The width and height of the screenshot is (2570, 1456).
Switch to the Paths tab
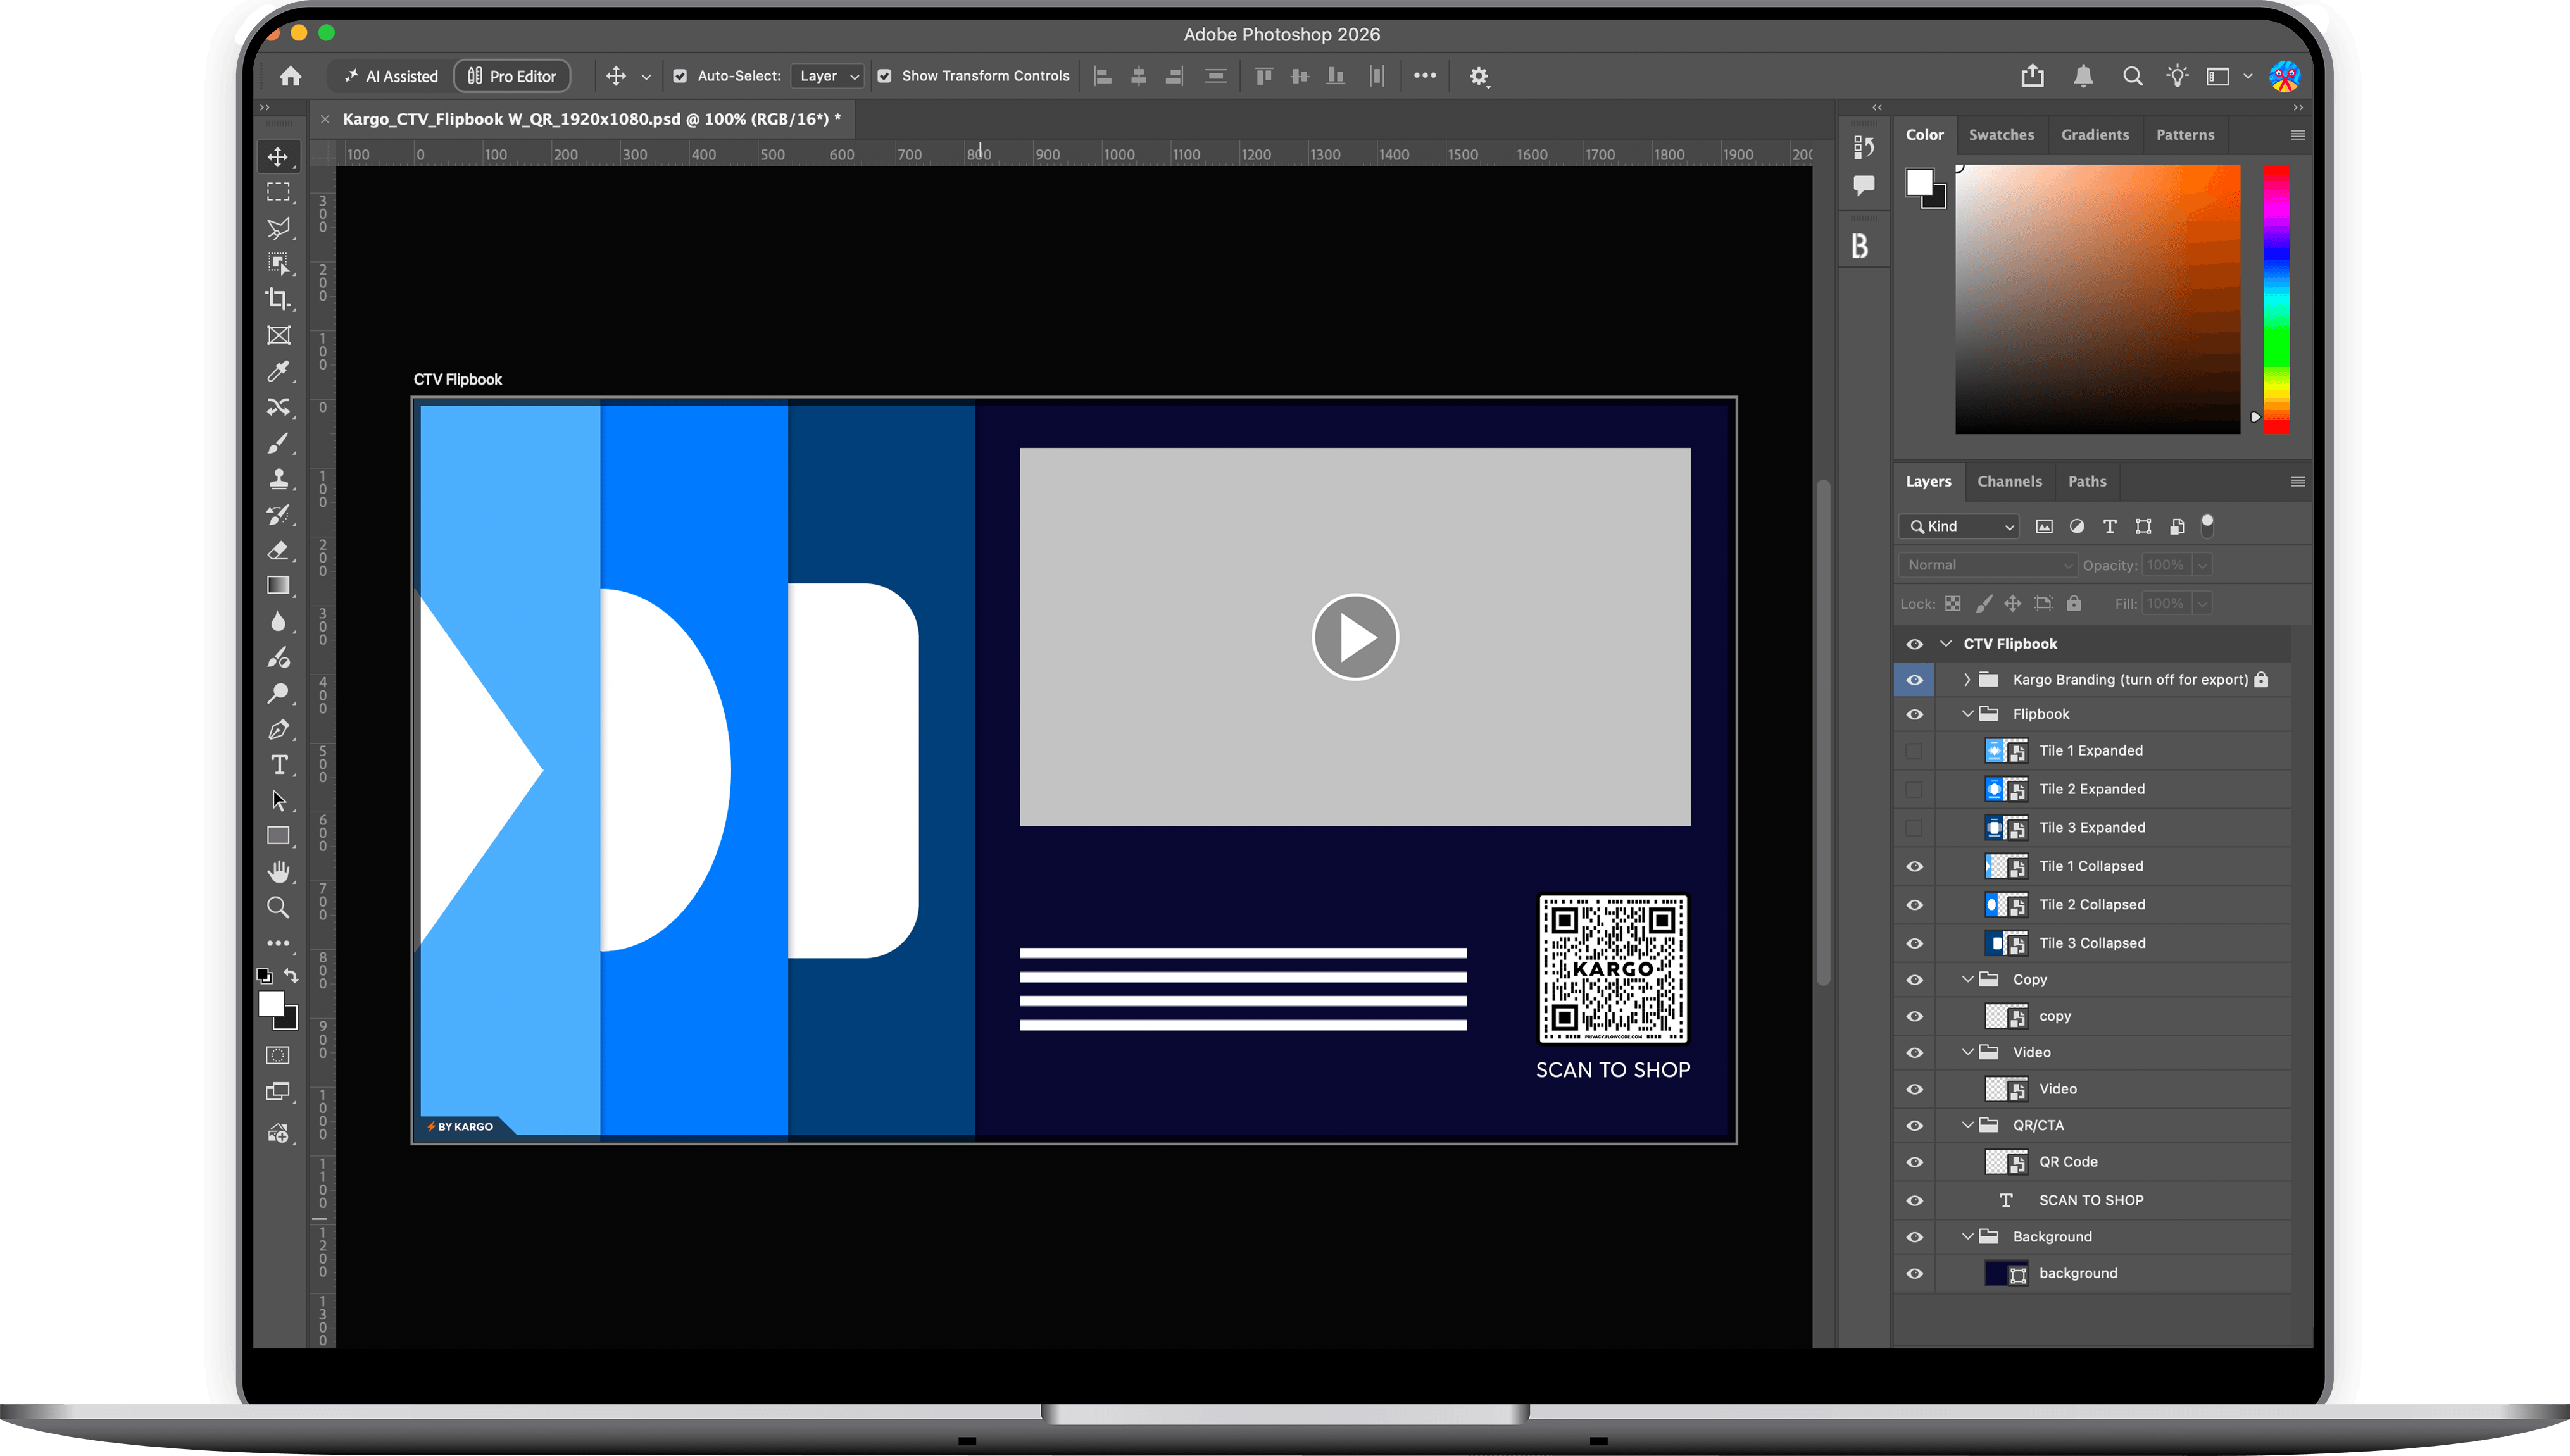click(x=2087, y=482)
